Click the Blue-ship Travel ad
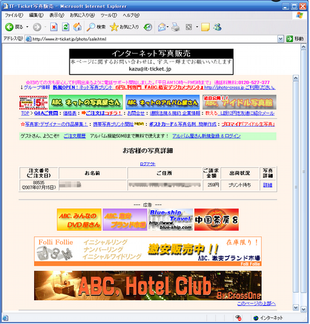Viewport: 310px width, 324px height. click(170, 219)
